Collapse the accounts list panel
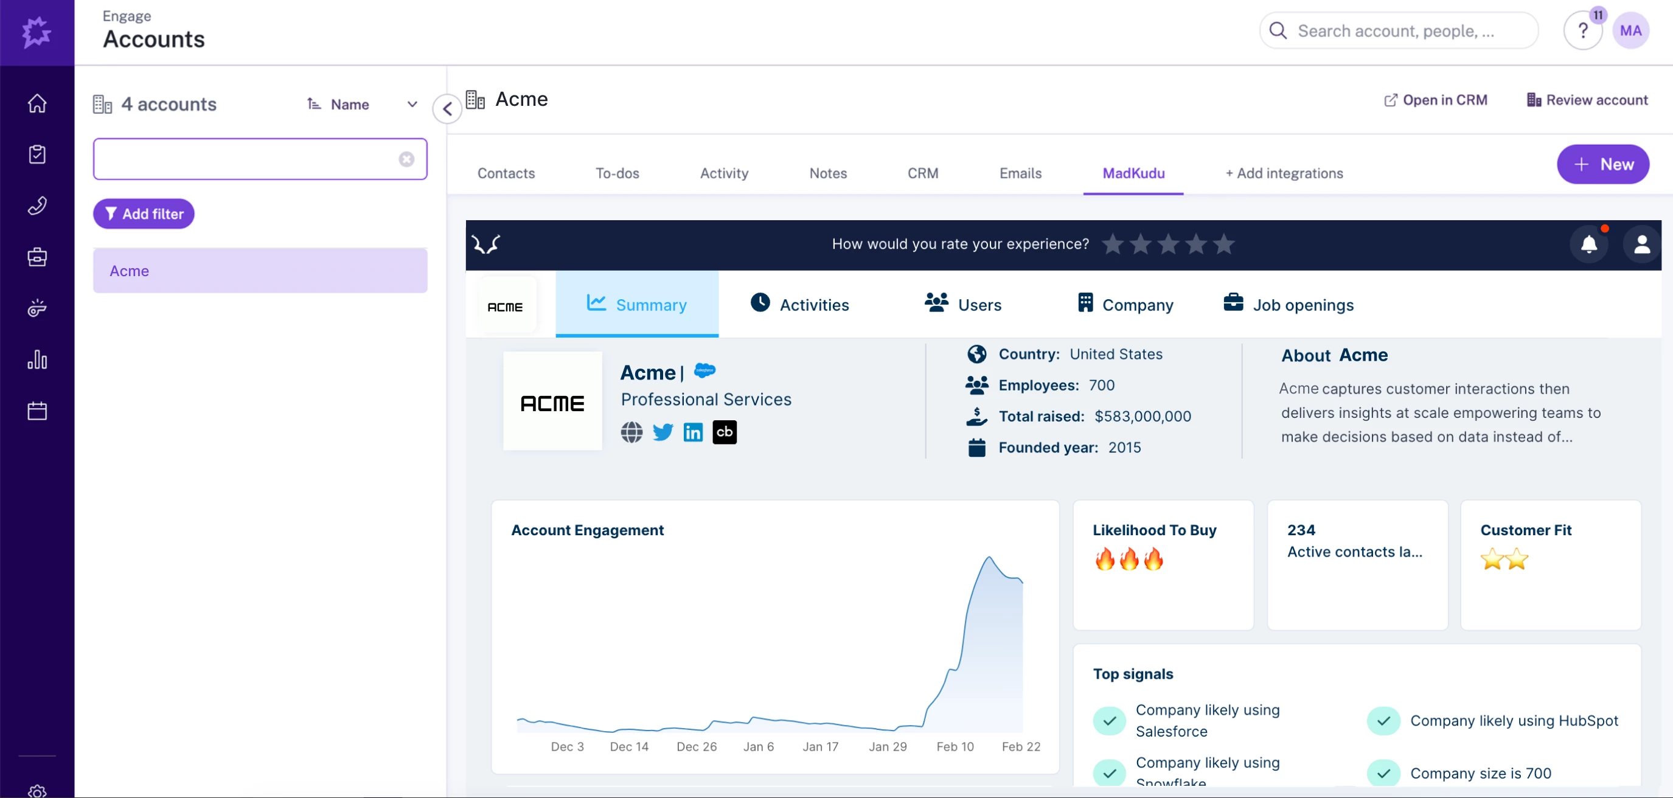Screen dimensions: 1673x798 tap(447, 108)
